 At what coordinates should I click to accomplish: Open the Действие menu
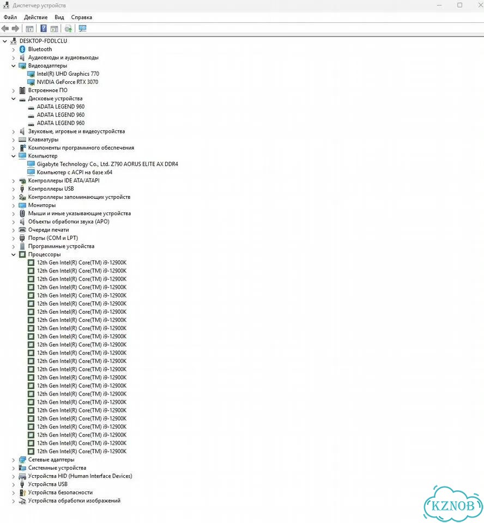click(x=36, y=17)
